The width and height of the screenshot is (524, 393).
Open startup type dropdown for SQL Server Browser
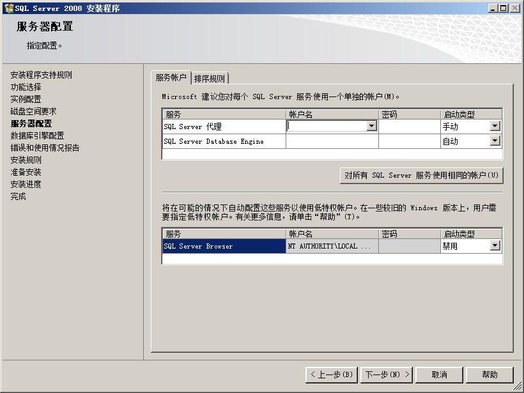tap(495, 246)
